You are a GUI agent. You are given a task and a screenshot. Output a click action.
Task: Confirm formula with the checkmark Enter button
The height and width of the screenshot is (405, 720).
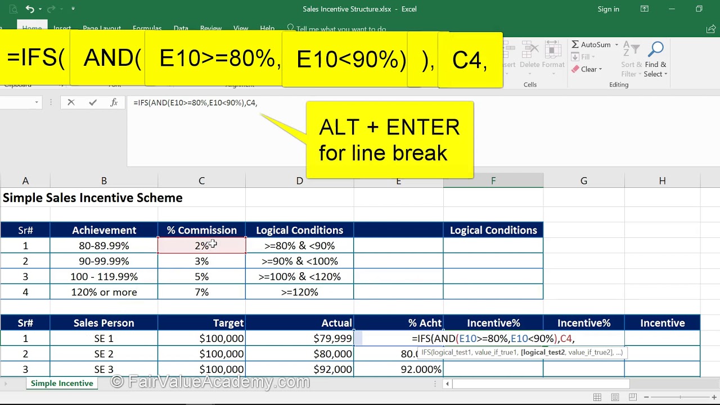pos(93,102)
